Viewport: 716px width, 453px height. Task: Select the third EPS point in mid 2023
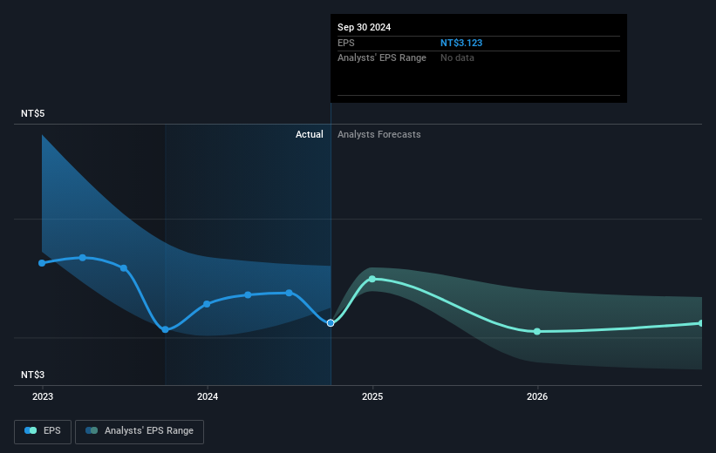tap(124, 268)
